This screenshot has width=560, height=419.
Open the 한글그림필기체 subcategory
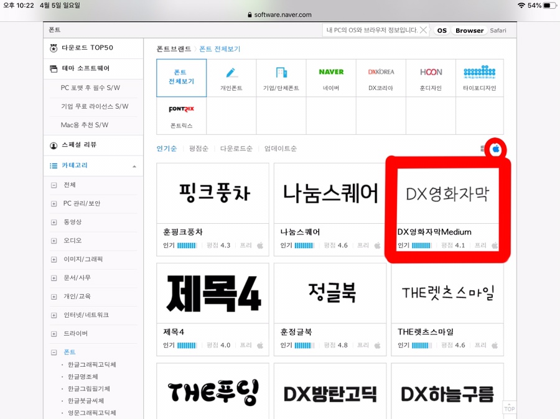(89, 389)
